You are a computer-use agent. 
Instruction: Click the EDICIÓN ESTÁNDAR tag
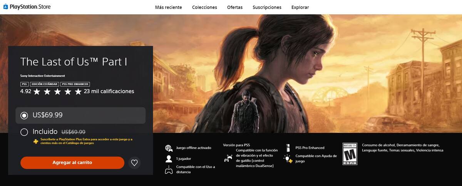(x=44, y=84)
